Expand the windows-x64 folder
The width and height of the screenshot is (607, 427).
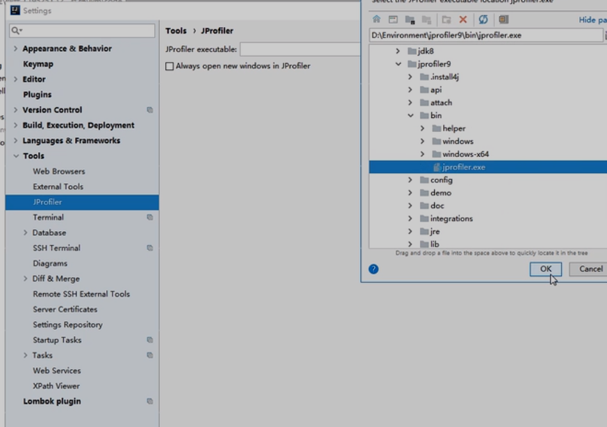point(422,154)
